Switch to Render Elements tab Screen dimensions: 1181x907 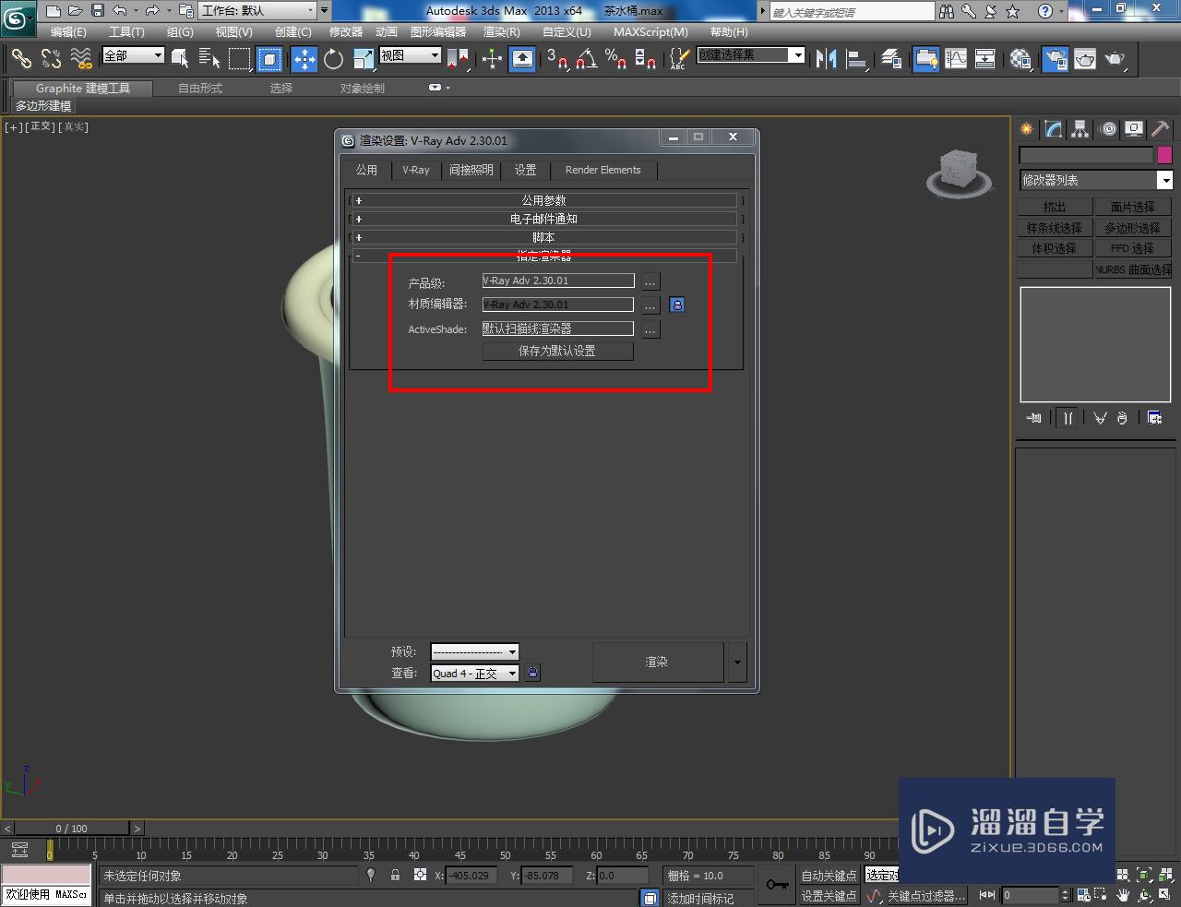602,170
